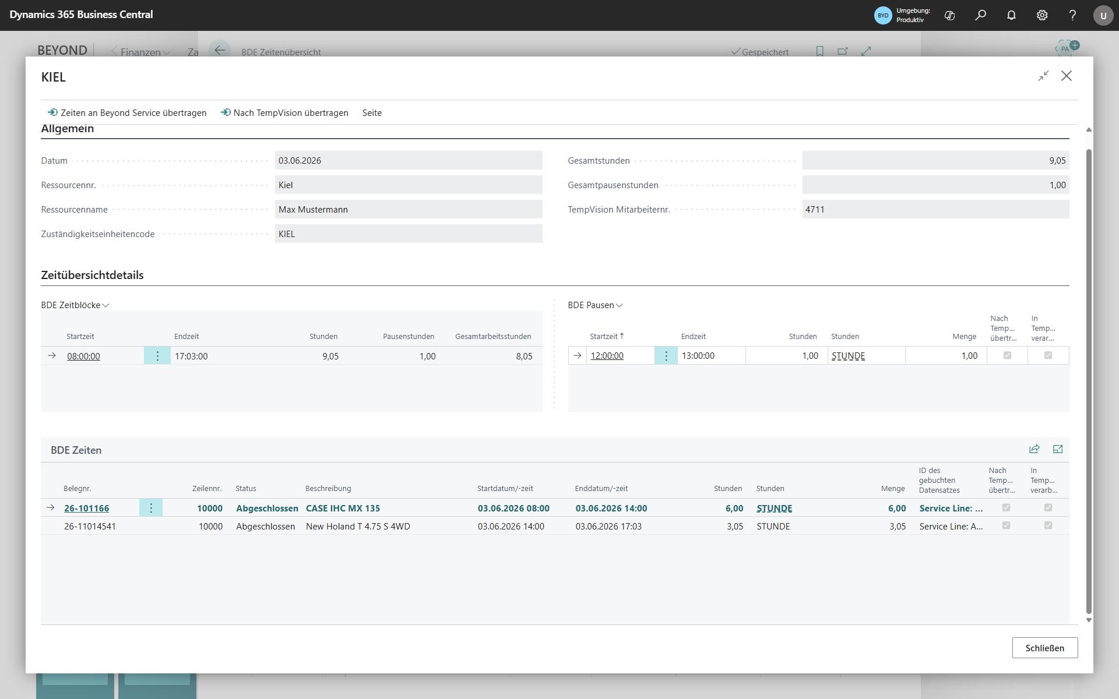Toggle In Temp checkbox for 26-101166

1048,507
